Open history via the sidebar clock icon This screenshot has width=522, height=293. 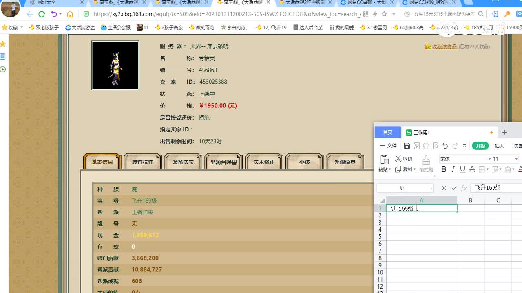pyautogui.click(x=3, y=70)
